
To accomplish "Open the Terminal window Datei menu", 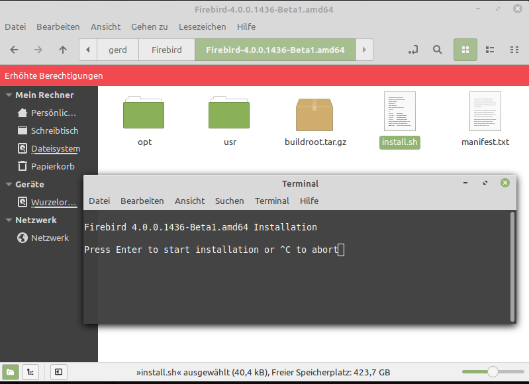I will click(99, 201).
